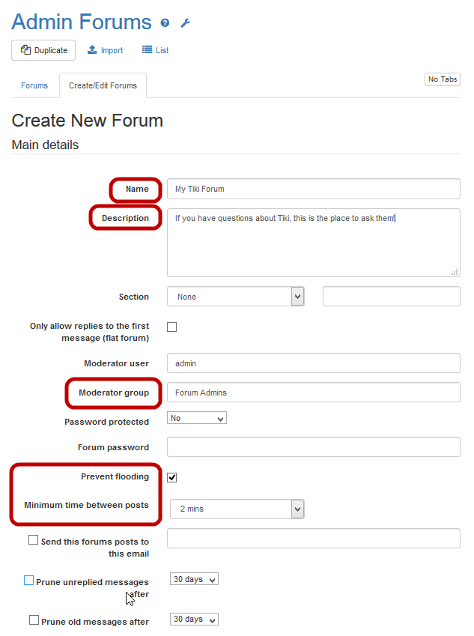Open the Section dropdown

(235, 297)
